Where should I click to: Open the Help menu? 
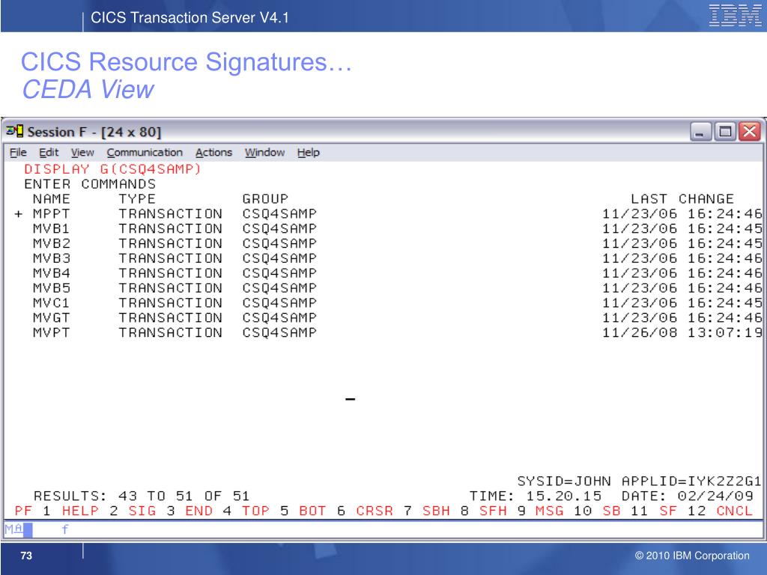pos(308,153)
